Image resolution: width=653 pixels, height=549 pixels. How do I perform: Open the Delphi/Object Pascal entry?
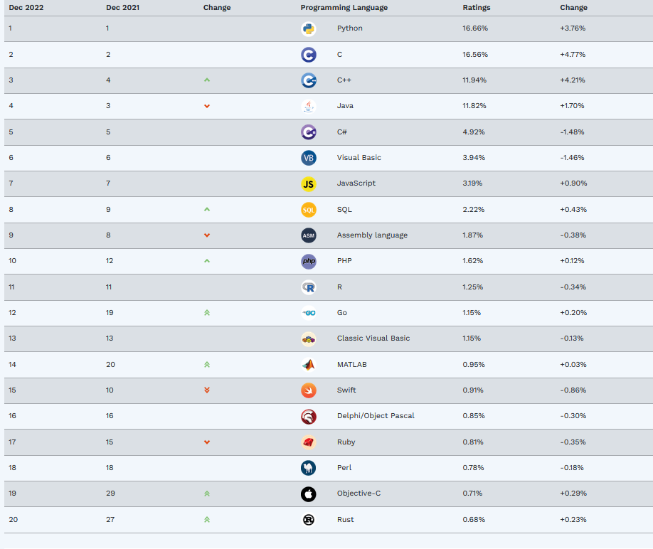376,416
